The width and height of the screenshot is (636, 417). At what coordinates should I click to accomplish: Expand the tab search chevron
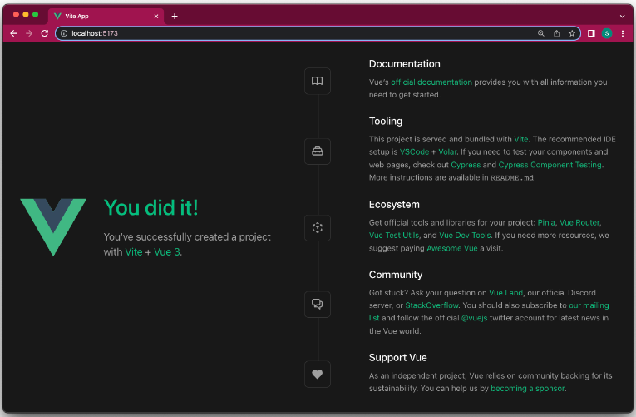(x=622, y=17)
